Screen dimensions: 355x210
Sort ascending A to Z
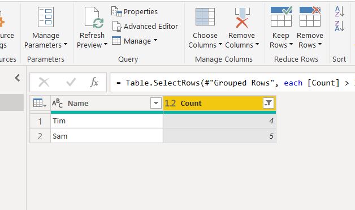(339, 11)
